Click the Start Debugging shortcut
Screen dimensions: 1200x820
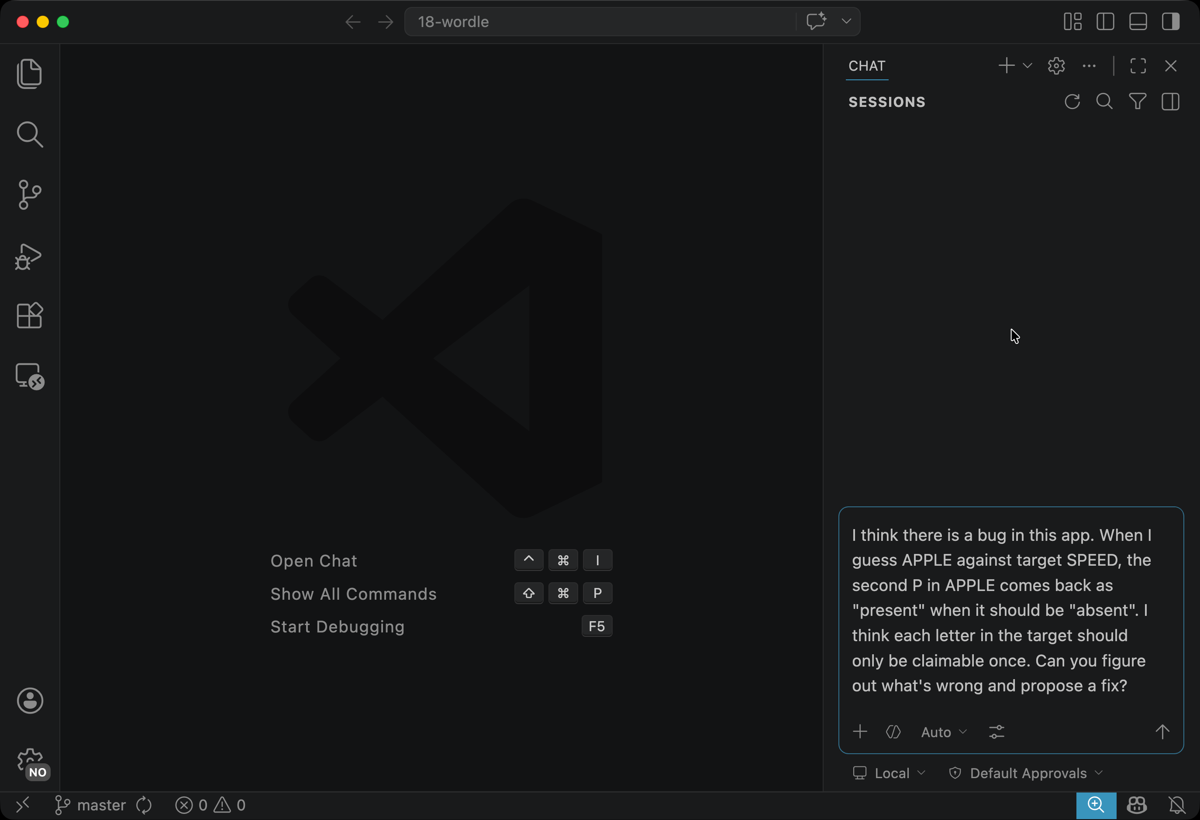point(337,627)
